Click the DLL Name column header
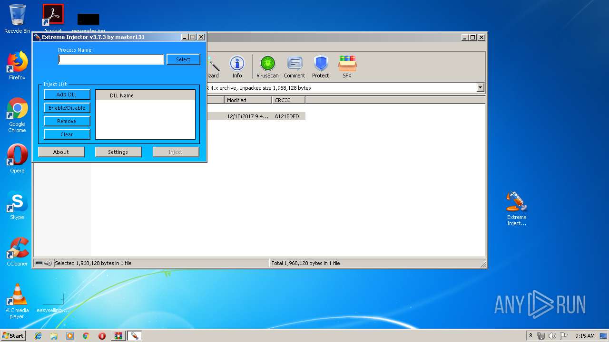 145,95
